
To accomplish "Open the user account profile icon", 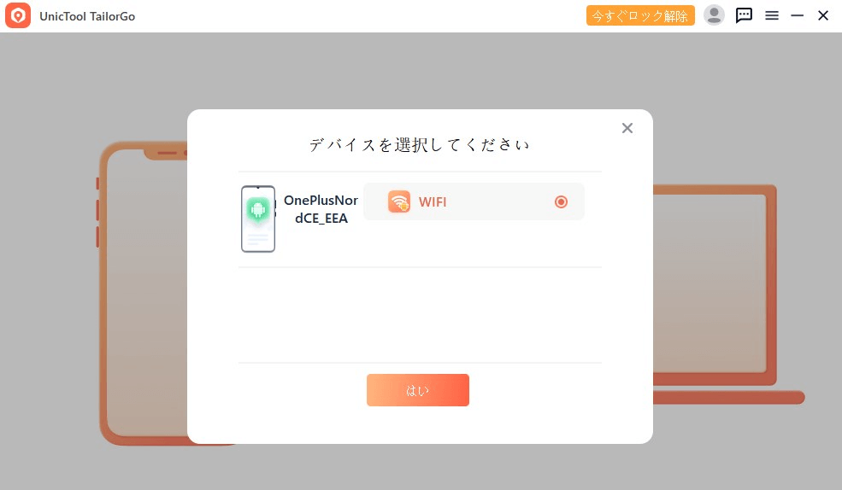I will (x=714, y=15).
